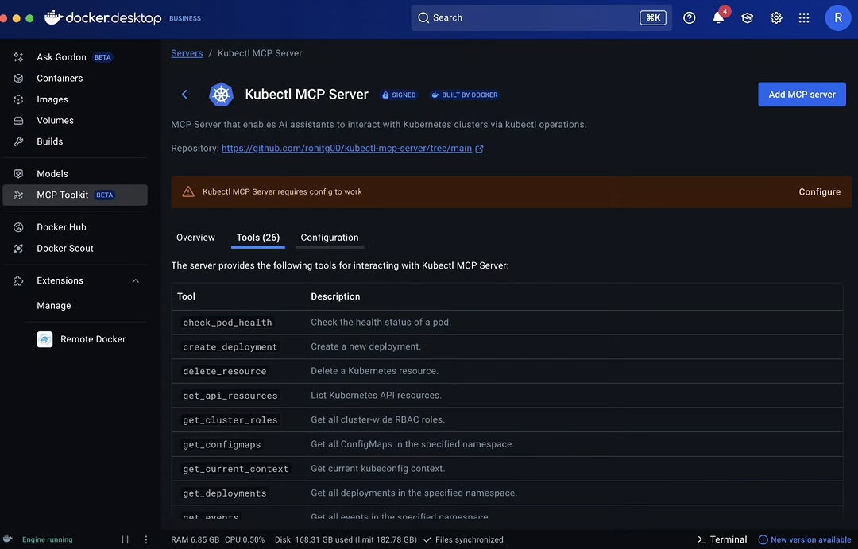Screen dimensions: 858x549
Task: Select create_deployment tool name
Action: pos(230,347)
